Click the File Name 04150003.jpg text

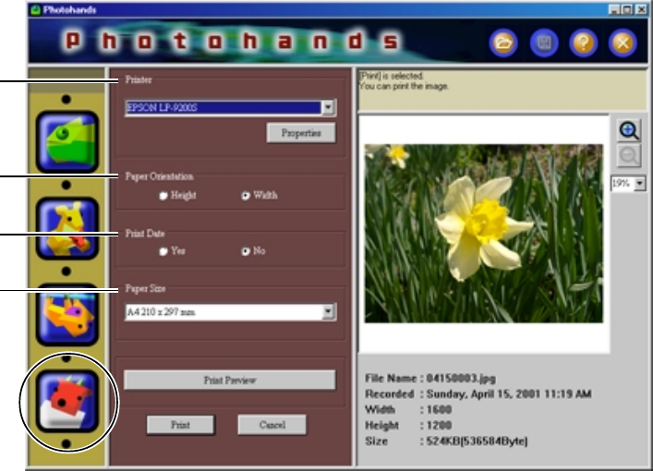pyautogui.click(x=430, y=378)
